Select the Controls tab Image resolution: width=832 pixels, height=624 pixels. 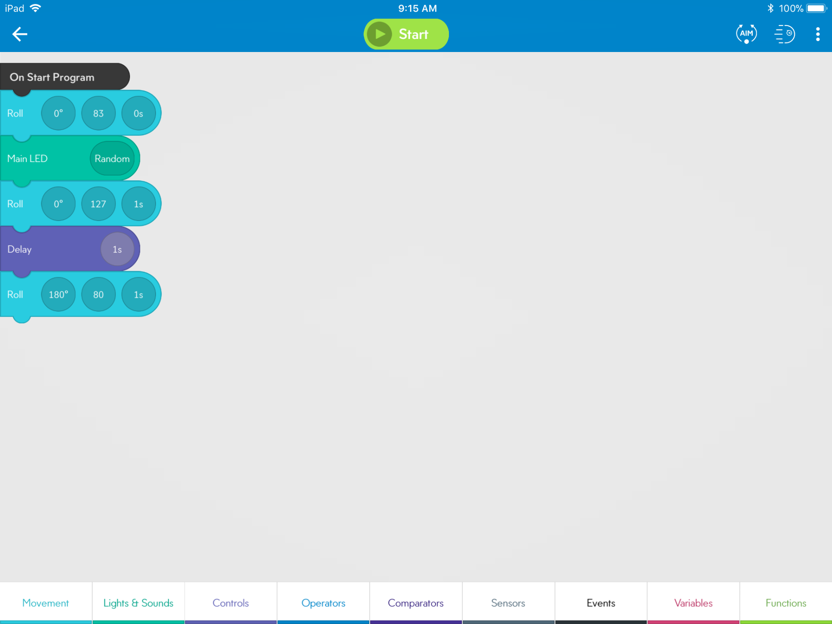tap(231, 602)
